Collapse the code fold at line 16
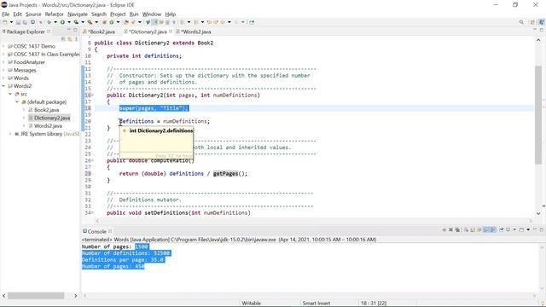Viewport: 546px width, 307px height. click(x=93, y=95)
